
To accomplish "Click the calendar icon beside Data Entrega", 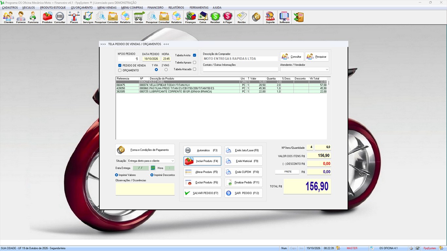I will pyautogui.click(x=153, y=168).
